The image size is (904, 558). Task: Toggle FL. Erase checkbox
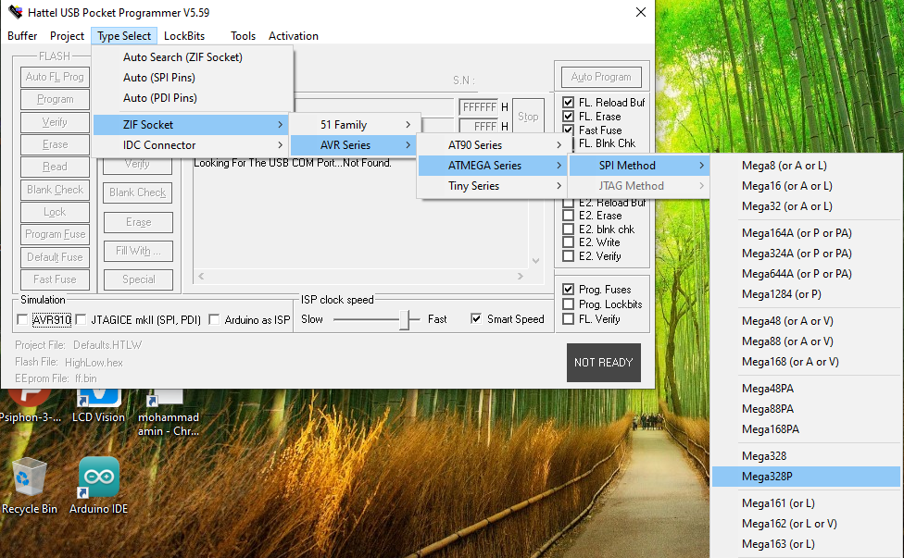coord(568,117)
